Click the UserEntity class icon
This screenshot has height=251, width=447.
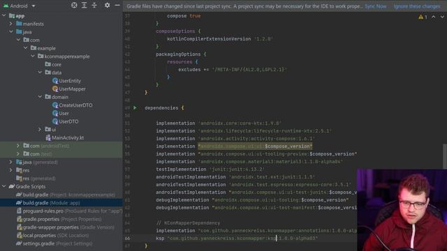pos(55,81)
